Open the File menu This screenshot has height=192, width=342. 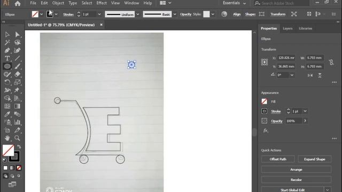33,3
